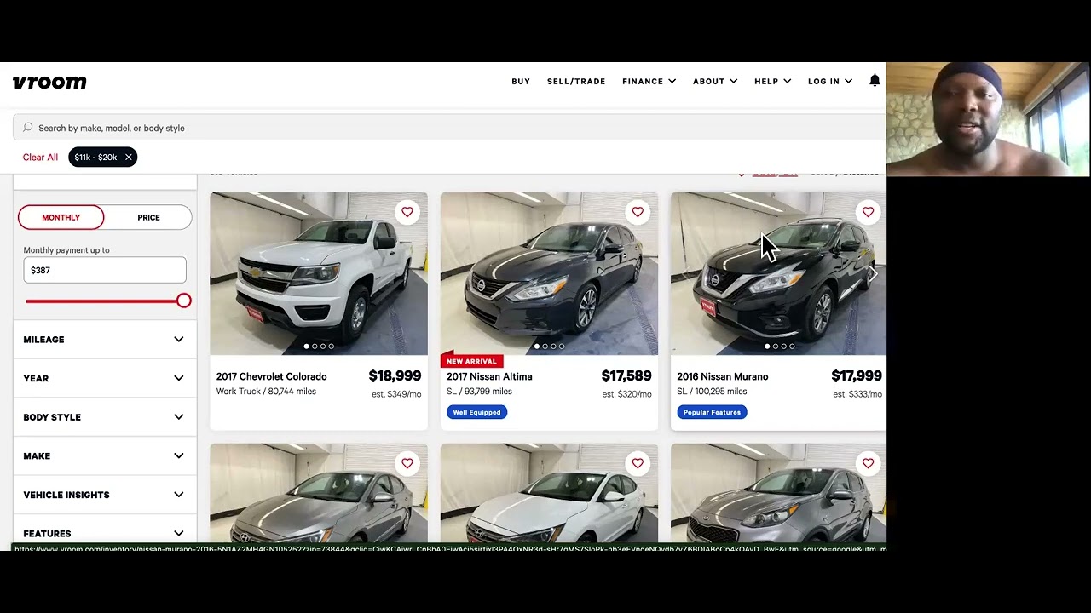The height and width of the screenshot is (613, 1091).
Task: Favorite the 2017 Chevrolet Colorado
Action: [407, 212]
